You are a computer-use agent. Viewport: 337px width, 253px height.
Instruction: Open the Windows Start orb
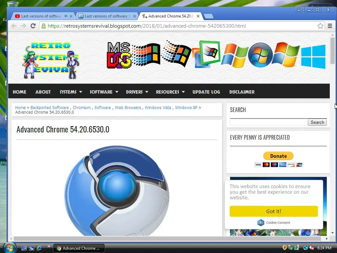(10, 248)
